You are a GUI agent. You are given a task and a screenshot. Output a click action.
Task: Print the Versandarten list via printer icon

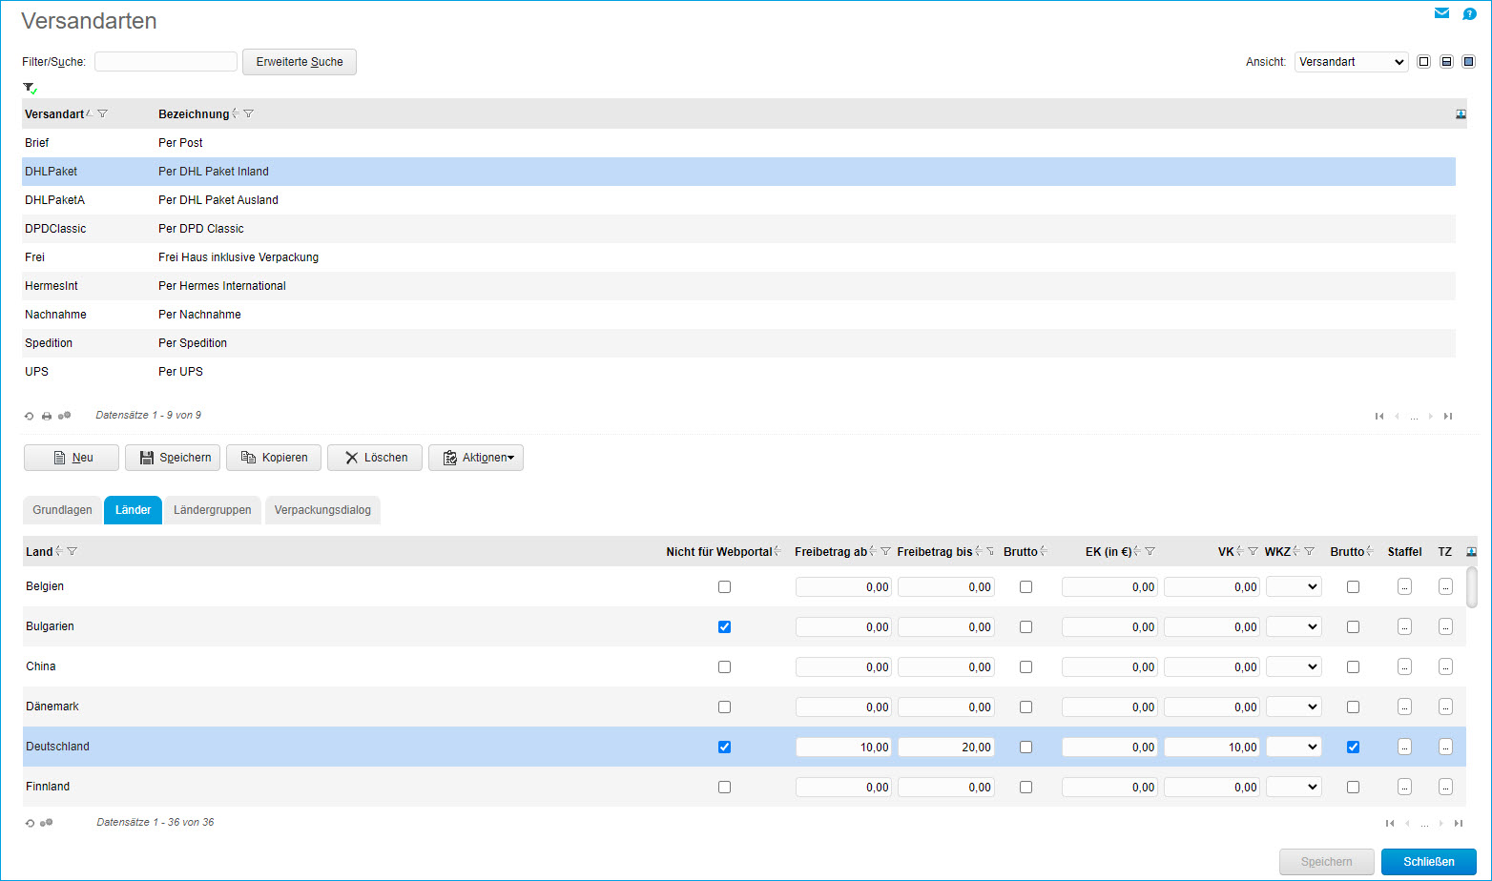tap(47, 417)
